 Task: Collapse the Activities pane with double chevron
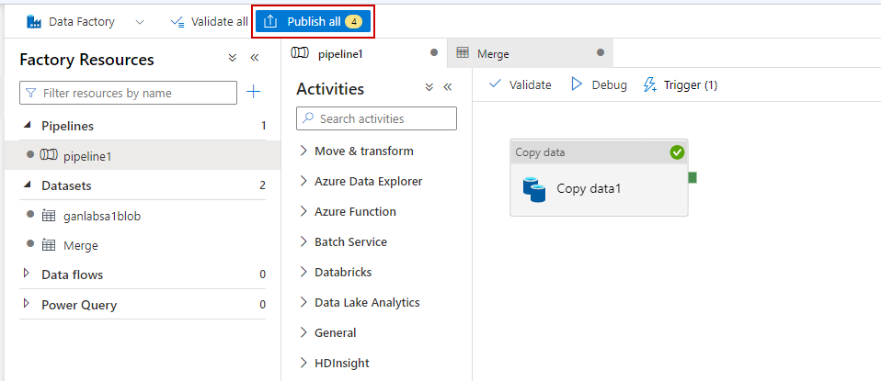[x=448, y=87]
